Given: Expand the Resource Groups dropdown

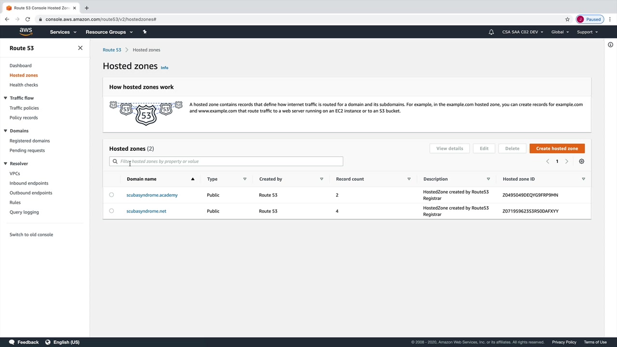Looking at the screenshot, I should click(x=109, y=32).
